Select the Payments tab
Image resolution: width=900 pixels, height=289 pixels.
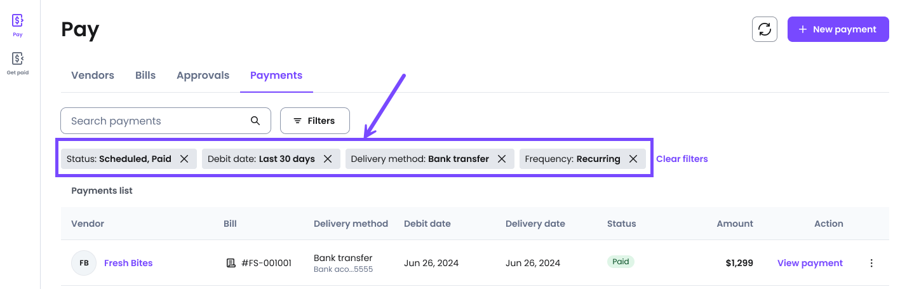point(276,75)
